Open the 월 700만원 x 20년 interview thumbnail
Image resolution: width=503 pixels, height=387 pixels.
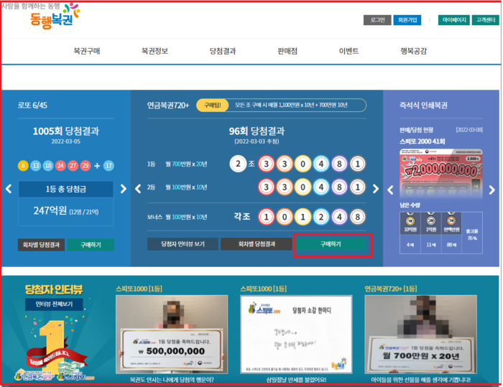pos(420,334)
